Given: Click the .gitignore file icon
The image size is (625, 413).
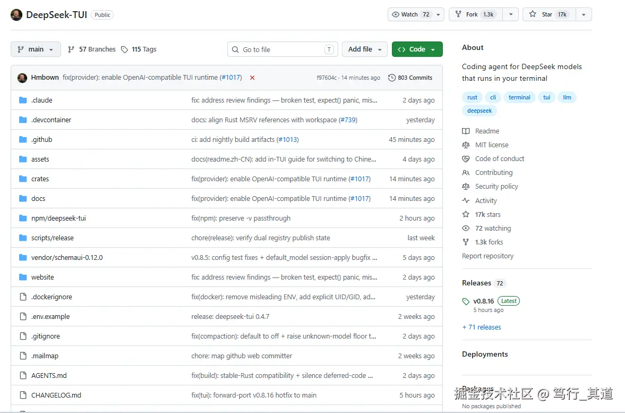Looking at the screenshot, I should [23, 336].
